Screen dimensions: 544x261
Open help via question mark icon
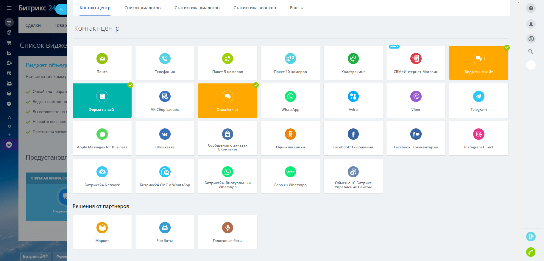[x=531, y=8]
